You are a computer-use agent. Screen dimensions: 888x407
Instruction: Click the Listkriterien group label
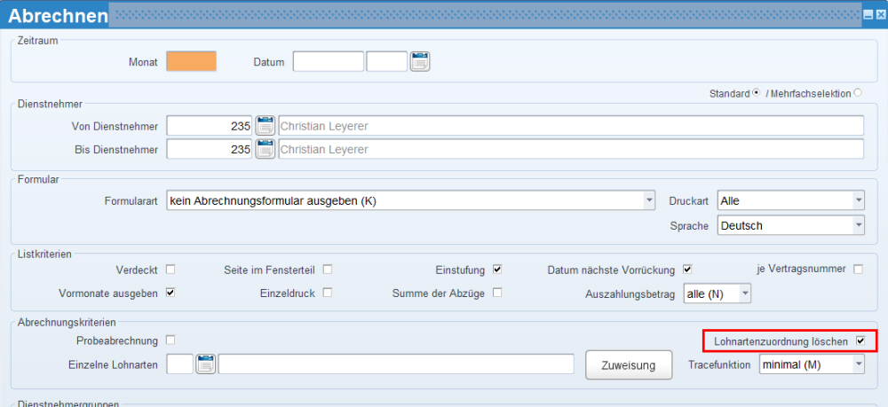coord(44,254)
